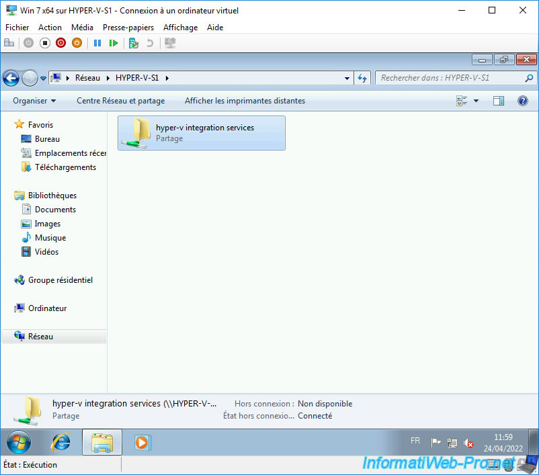
Task: Toggle the preview pane icon
Action: 499,101
